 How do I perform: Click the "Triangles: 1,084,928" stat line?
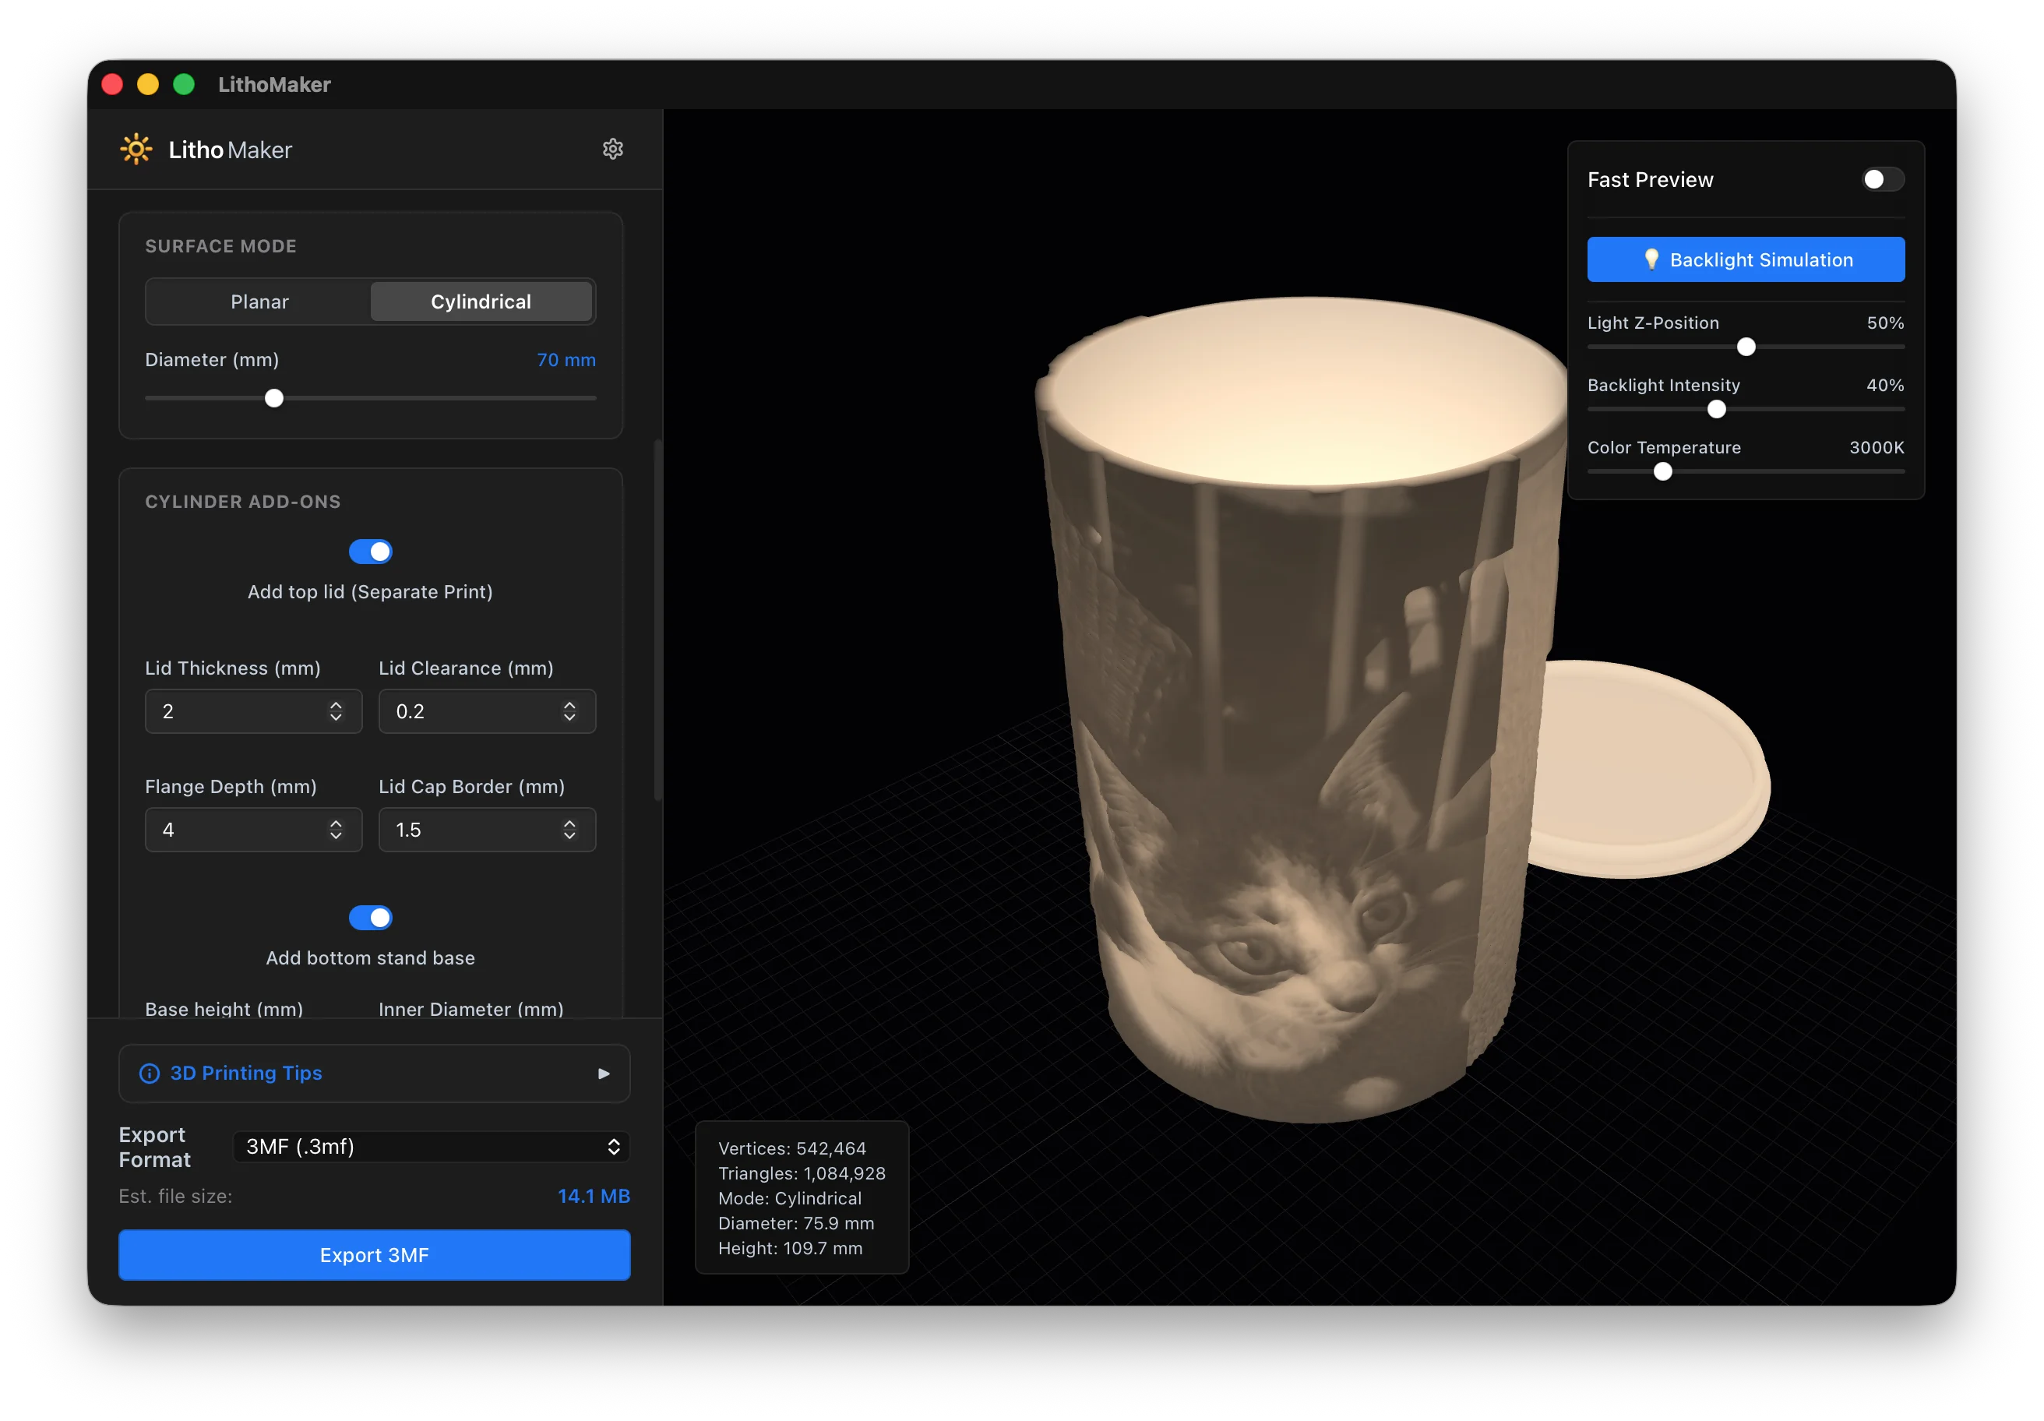[802, 1172]
